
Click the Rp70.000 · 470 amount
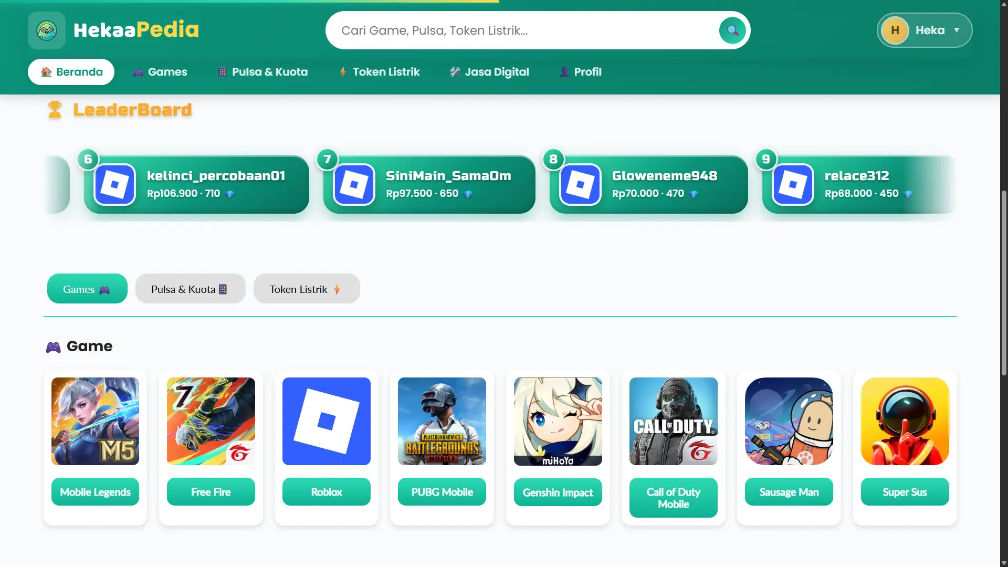click(648, 194)
